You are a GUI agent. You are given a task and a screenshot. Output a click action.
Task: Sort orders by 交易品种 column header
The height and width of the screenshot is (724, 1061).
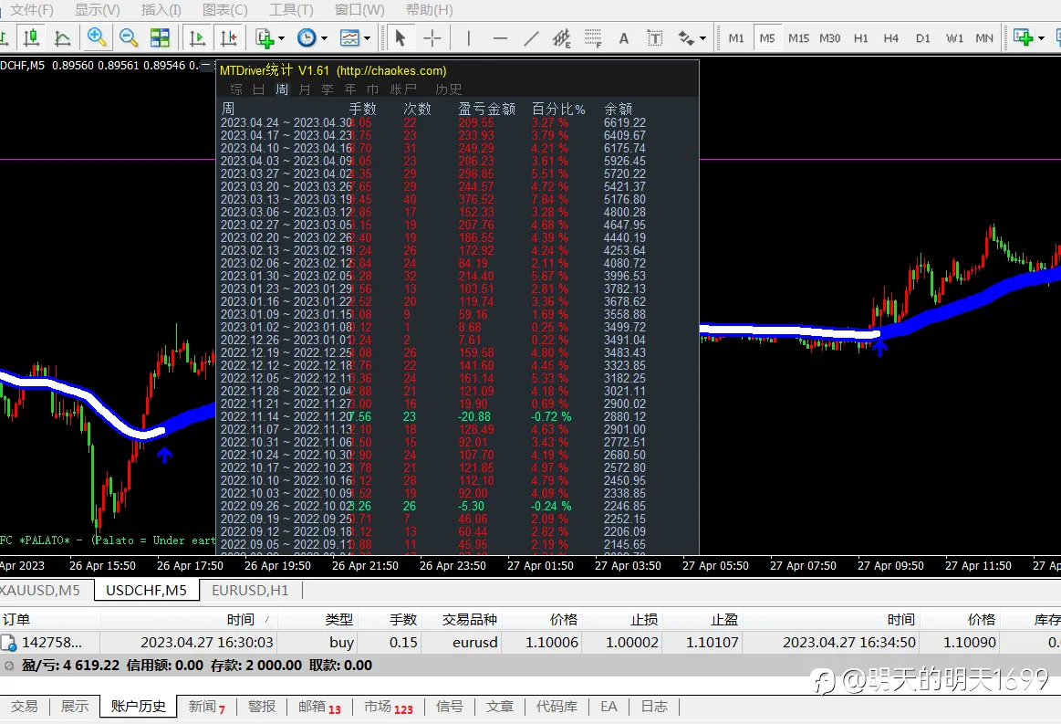[470, 619]
